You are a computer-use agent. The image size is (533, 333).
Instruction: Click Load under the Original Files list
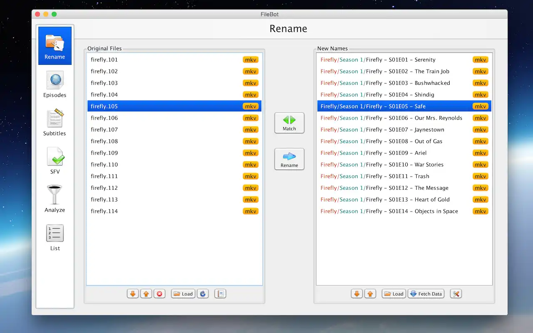tap(183, 294)
